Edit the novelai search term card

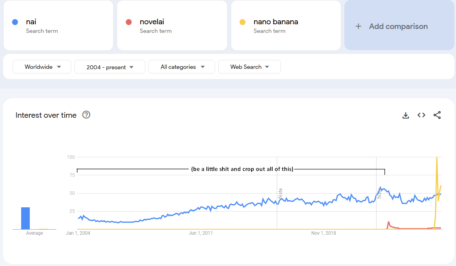pos(172,25)
